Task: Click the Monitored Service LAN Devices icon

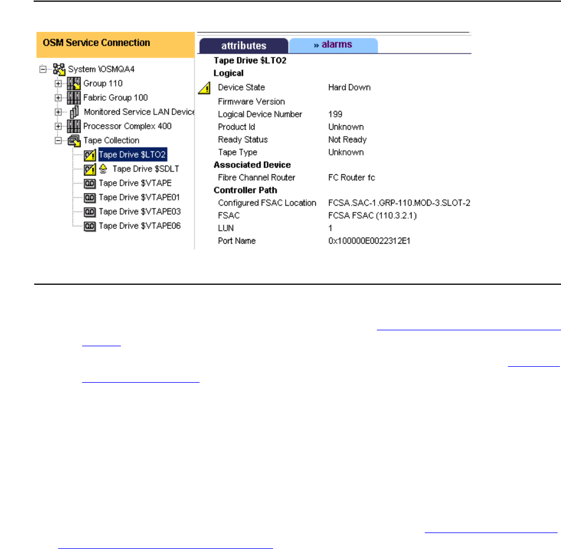Action: click(74, 112)
